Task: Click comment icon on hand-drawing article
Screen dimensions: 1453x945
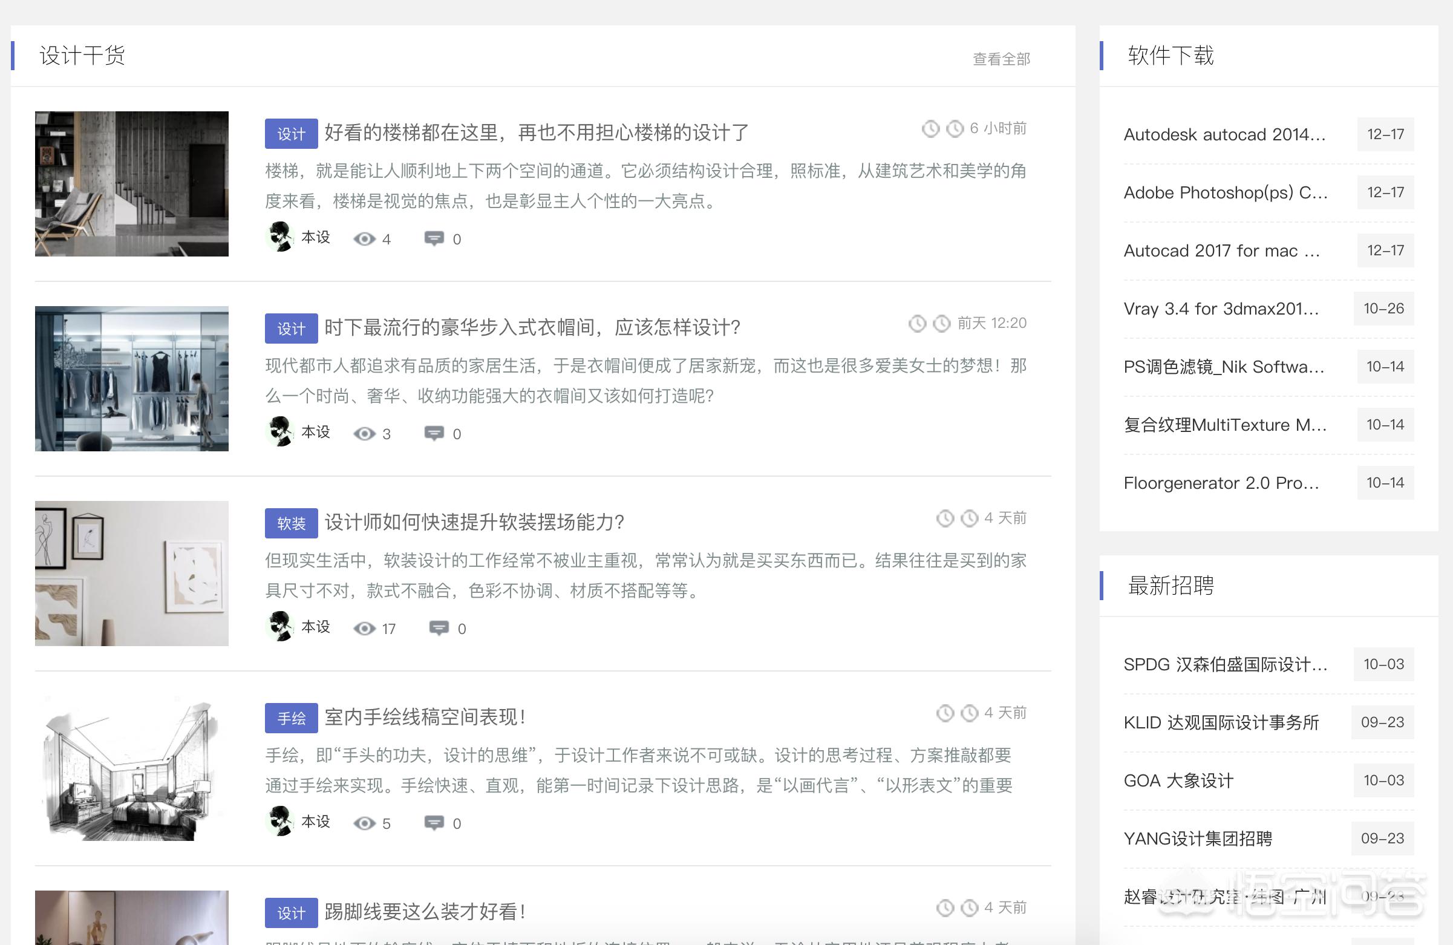Action: (434, 823)
